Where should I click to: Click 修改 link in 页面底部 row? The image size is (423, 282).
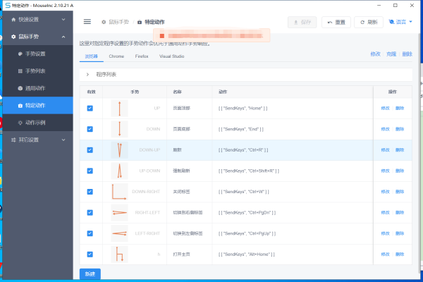(385, 129)
